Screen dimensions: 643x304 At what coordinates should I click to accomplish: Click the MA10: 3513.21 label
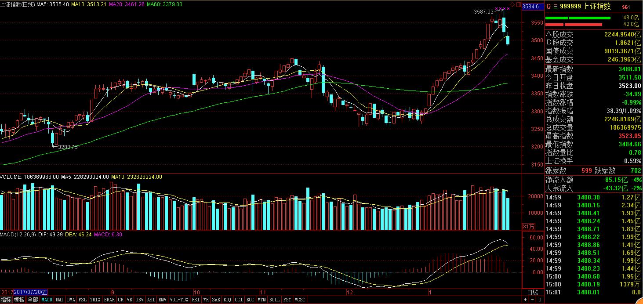tap(88, 4)
